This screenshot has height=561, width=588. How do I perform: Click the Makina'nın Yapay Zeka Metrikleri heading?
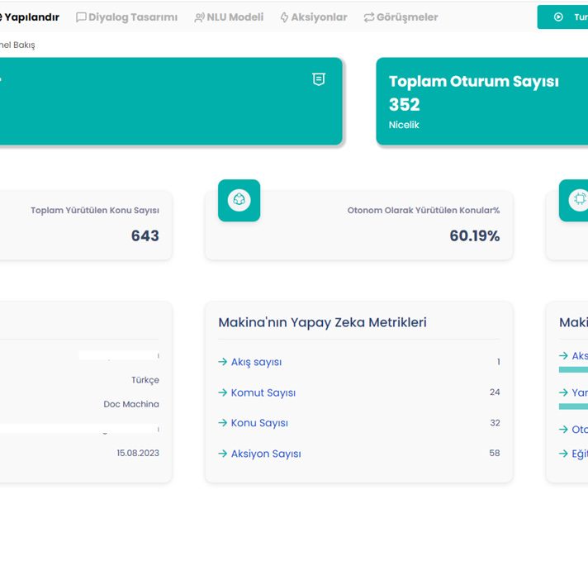tap(323, 322)
